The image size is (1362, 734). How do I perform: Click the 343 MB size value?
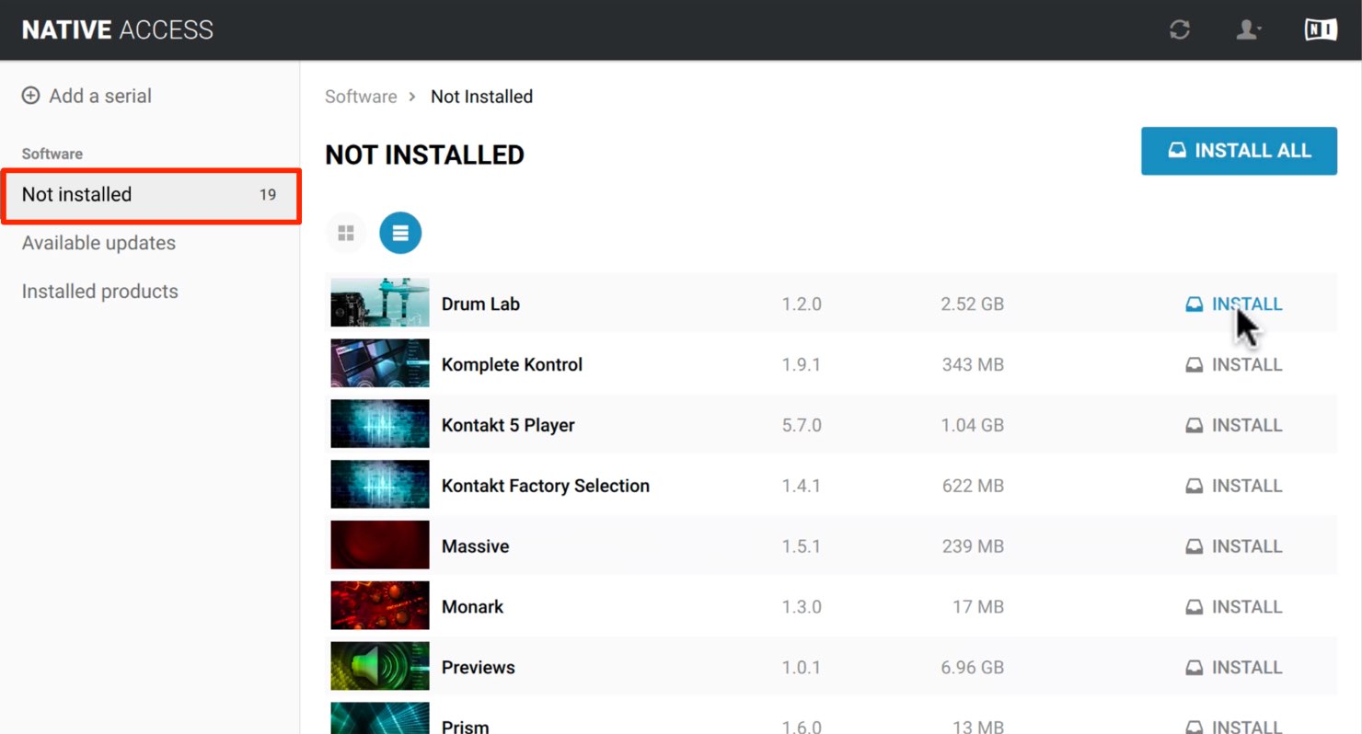[973, 365]
